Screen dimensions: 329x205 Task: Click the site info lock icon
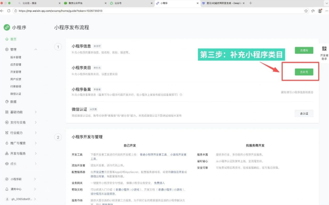pos(16,11)
